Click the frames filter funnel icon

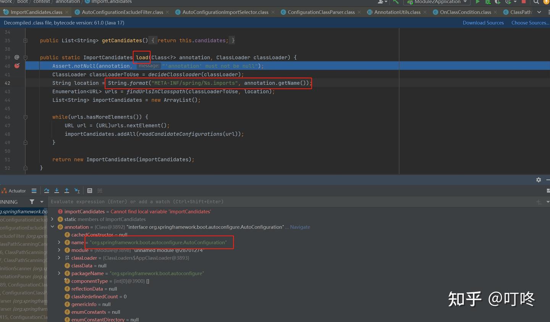32,202
